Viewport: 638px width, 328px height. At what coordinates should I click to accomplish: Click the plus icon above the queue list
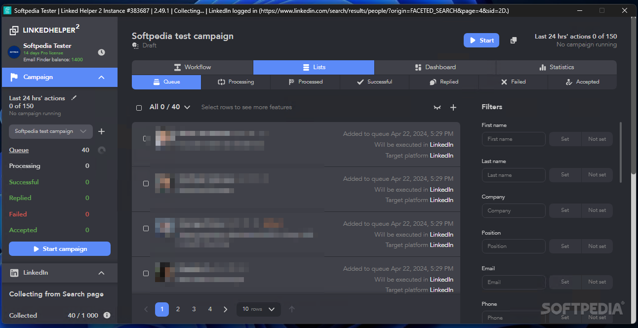[x=453, y=107]
